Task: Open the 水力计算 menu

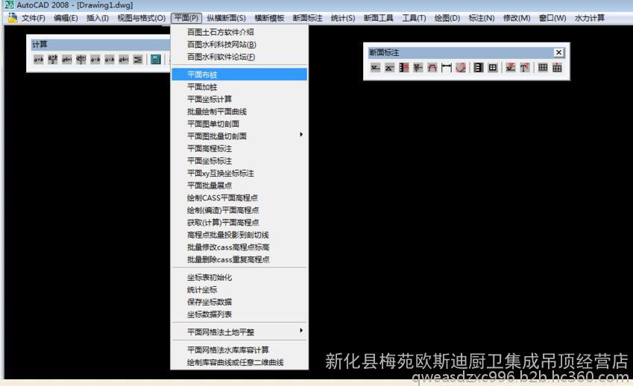Action: [590, 18]
